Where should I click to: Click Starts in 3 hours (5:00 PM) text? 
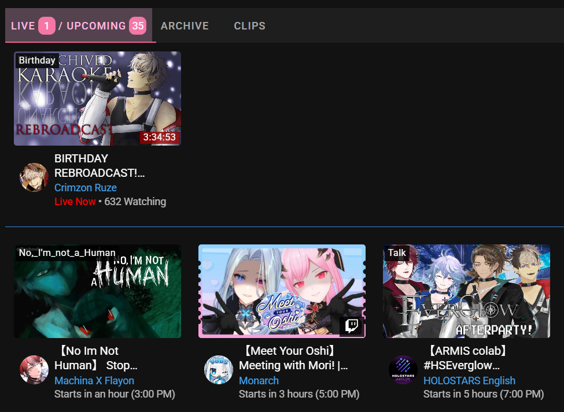299,394
